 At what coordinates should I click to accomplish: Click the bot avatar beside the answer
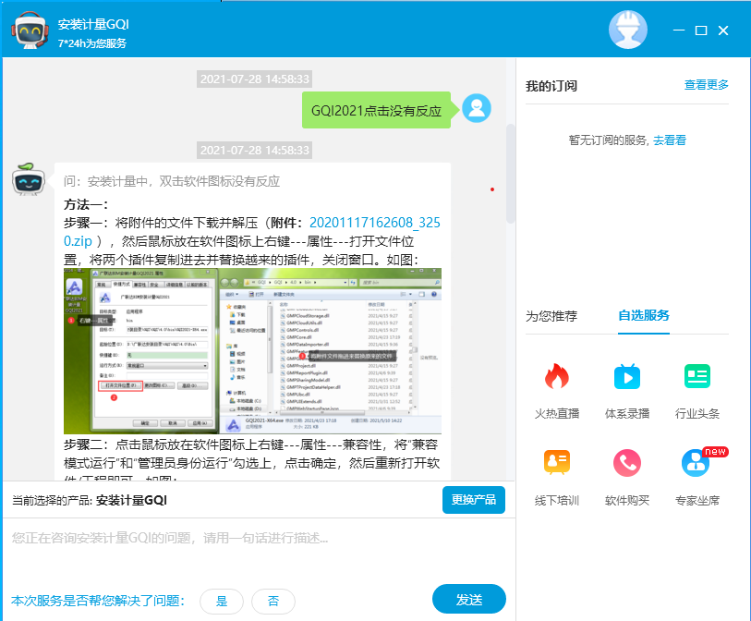(29, 179)
